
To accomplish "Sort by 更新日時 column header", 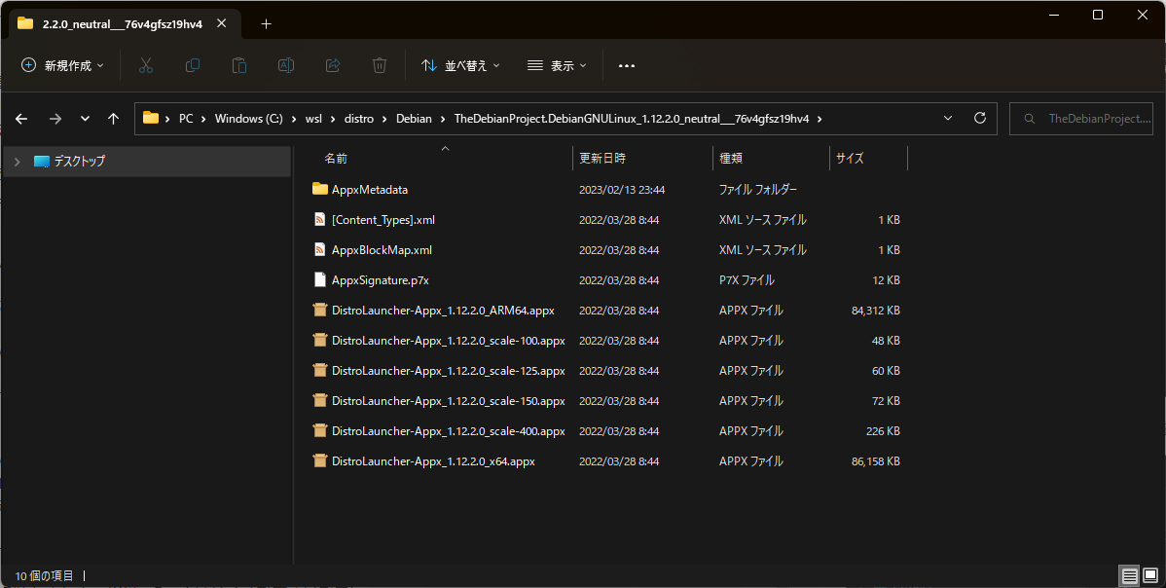I will [602, 159].
